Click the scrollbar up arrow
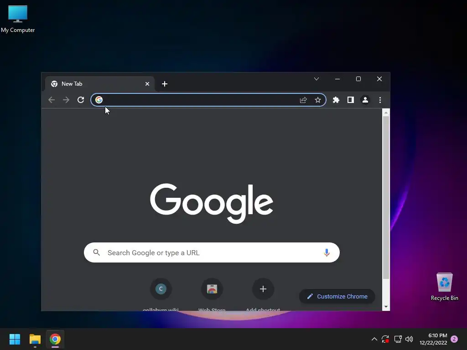467x350 pixels. pos(386,113)
